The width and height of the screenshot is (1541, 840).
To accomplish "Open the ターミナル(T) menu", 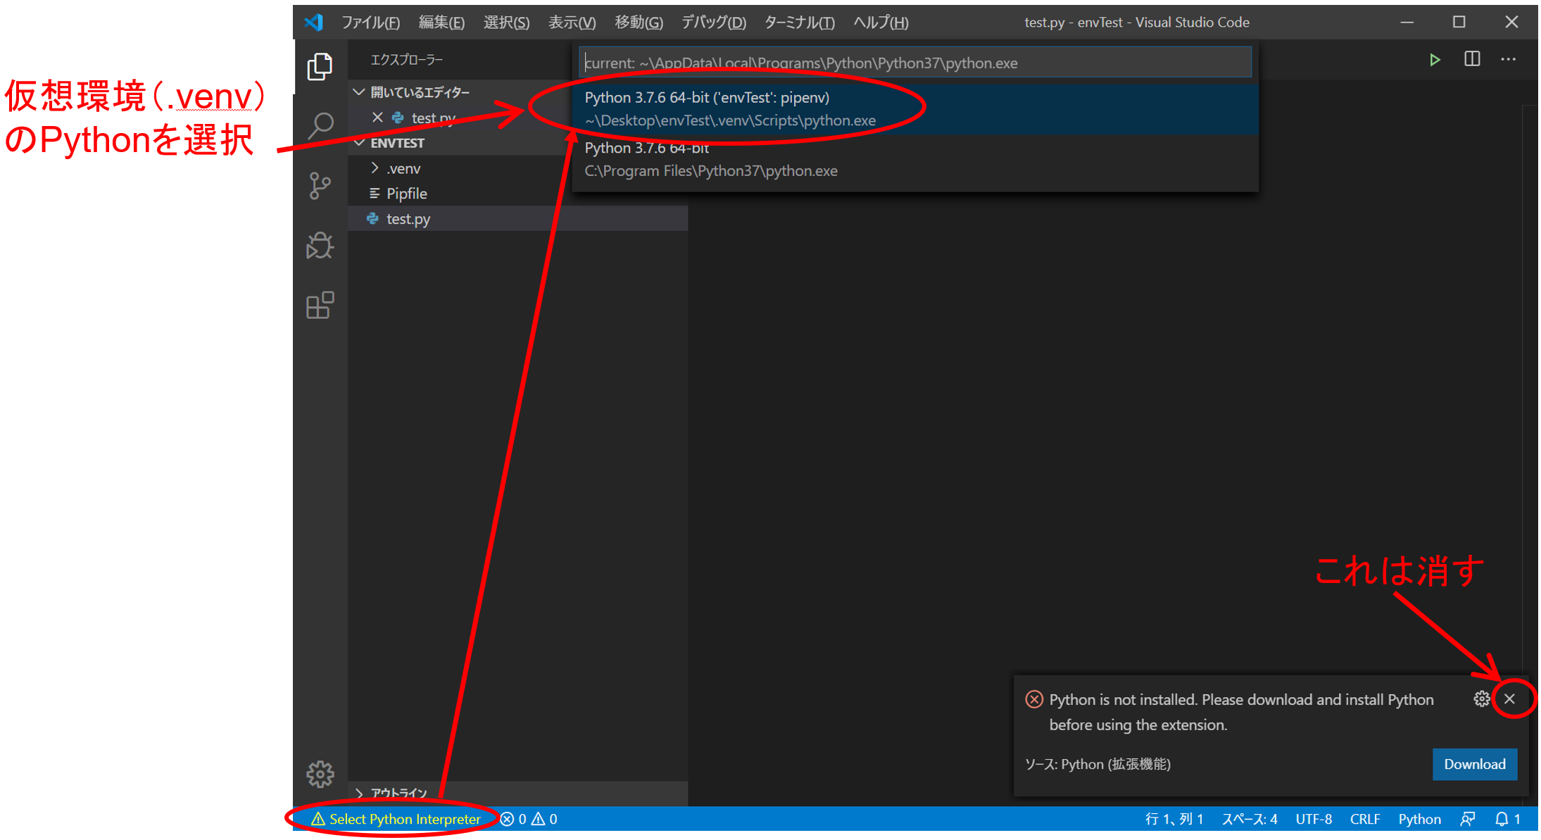I will (x=799, y=23).
